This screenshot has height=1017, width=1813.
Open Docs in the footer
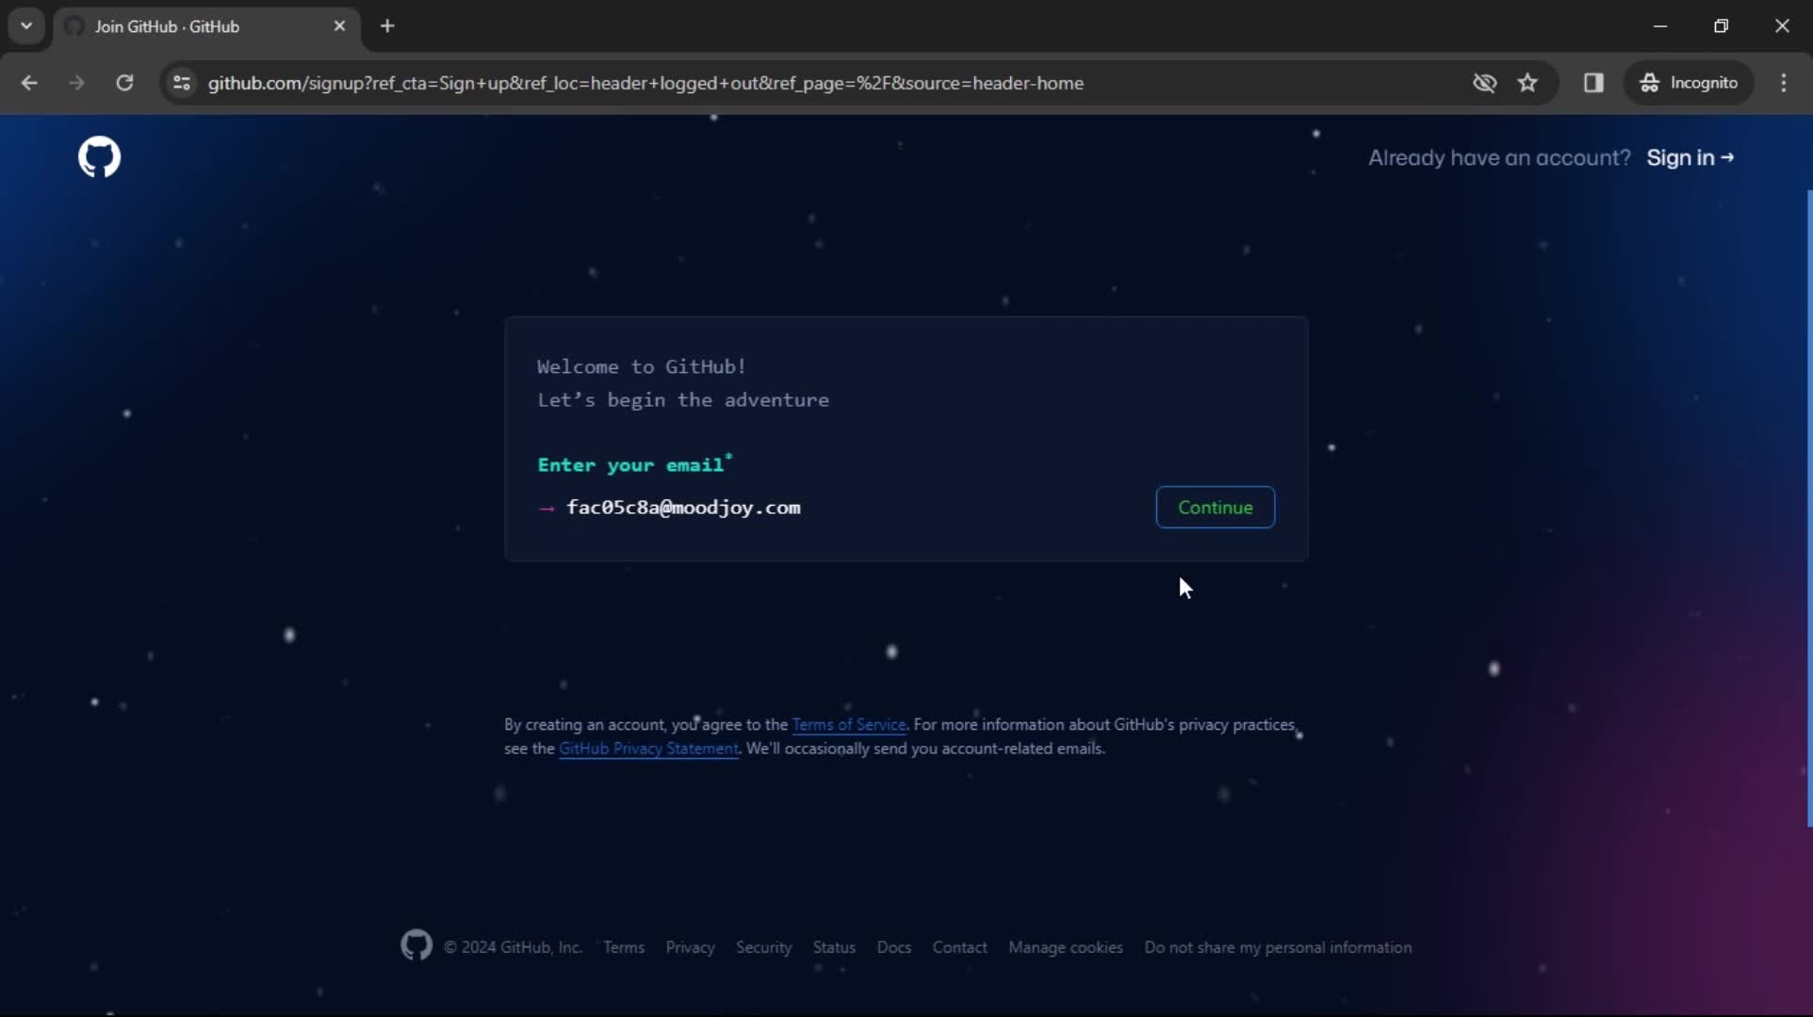pos(893,947)
